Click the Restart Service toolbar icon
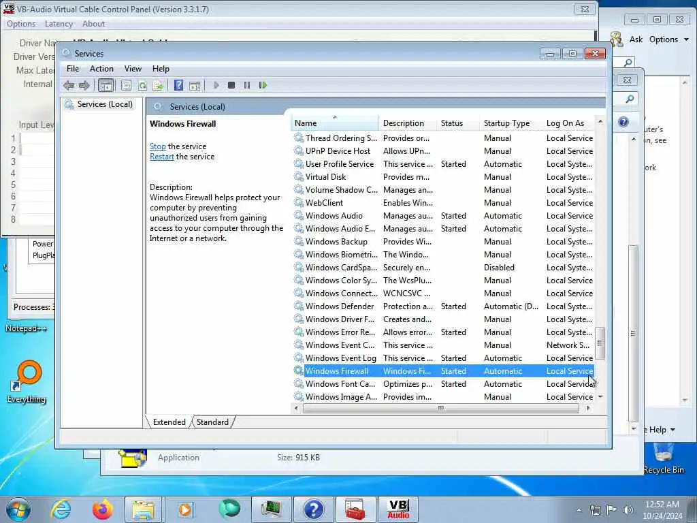697x523 pixels. click(263, 85)
